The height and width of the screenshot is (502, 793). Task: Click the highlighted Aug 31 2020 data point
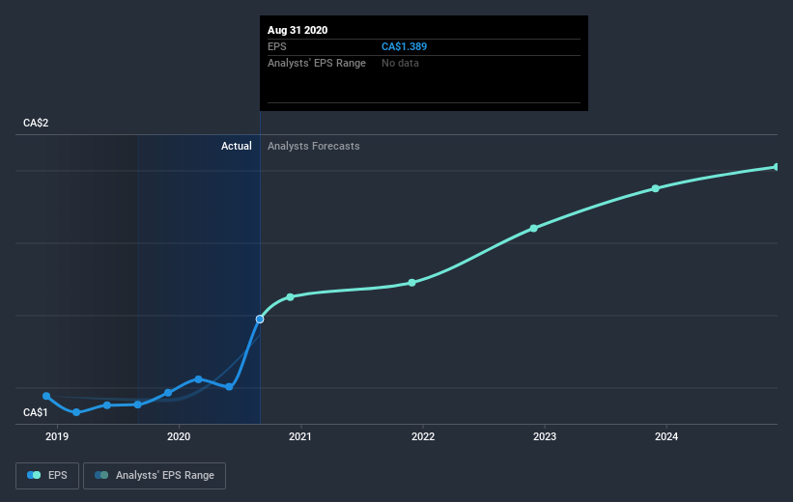[x=260, y=319]
